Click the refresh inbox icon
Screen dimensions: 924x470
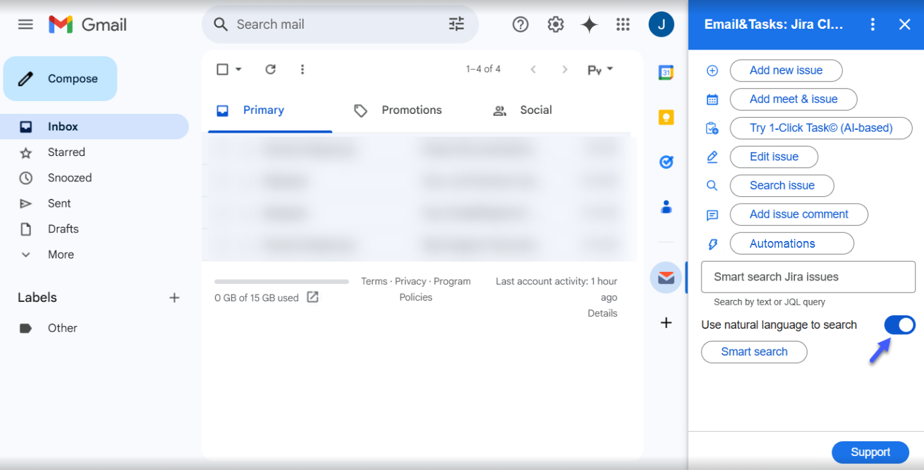[x=271, y=69]
